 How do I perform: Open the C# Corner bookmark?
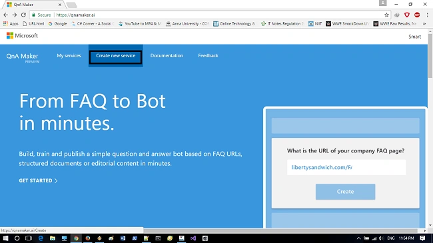click(93, 24)
